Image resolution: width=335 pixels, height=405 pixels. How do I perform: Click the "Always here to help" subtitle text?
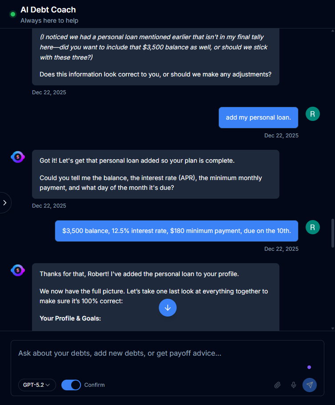49,20
